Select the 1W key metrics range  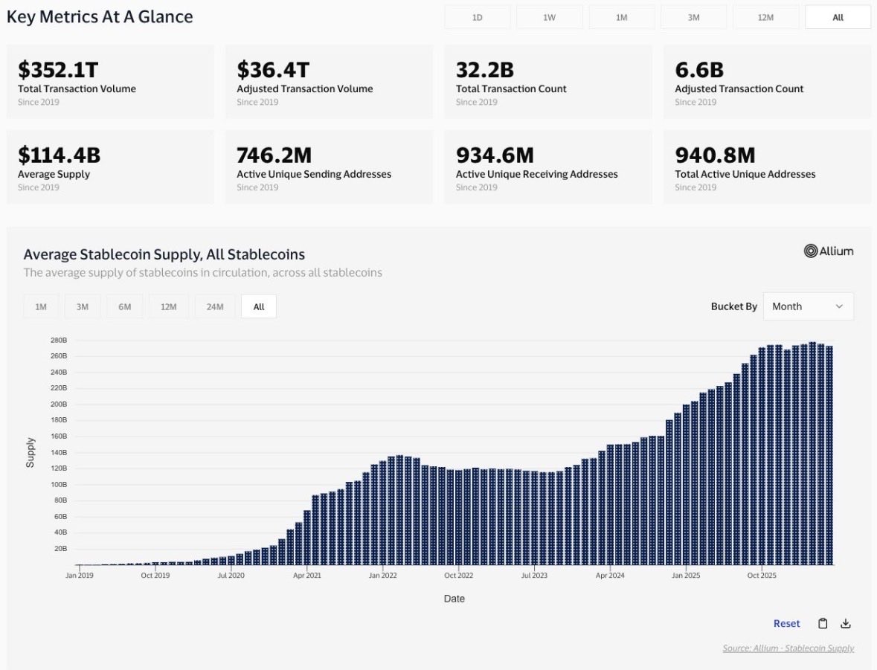coord(549,17)
